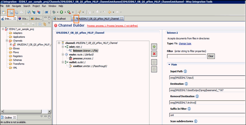Open the Run dropdown arrow
Viewport: 246px width, 125px height.
(65, 12)
